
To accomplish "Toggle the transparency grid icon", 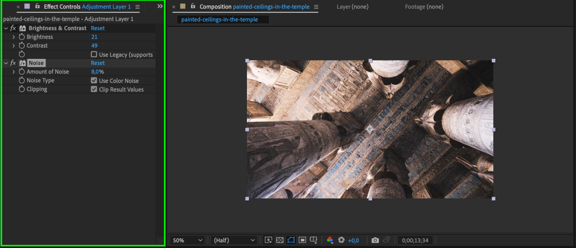I will 279,240.
